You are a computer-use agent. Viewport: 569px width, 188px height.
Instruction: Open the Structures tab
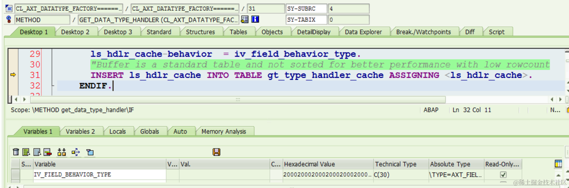(200, 32)
